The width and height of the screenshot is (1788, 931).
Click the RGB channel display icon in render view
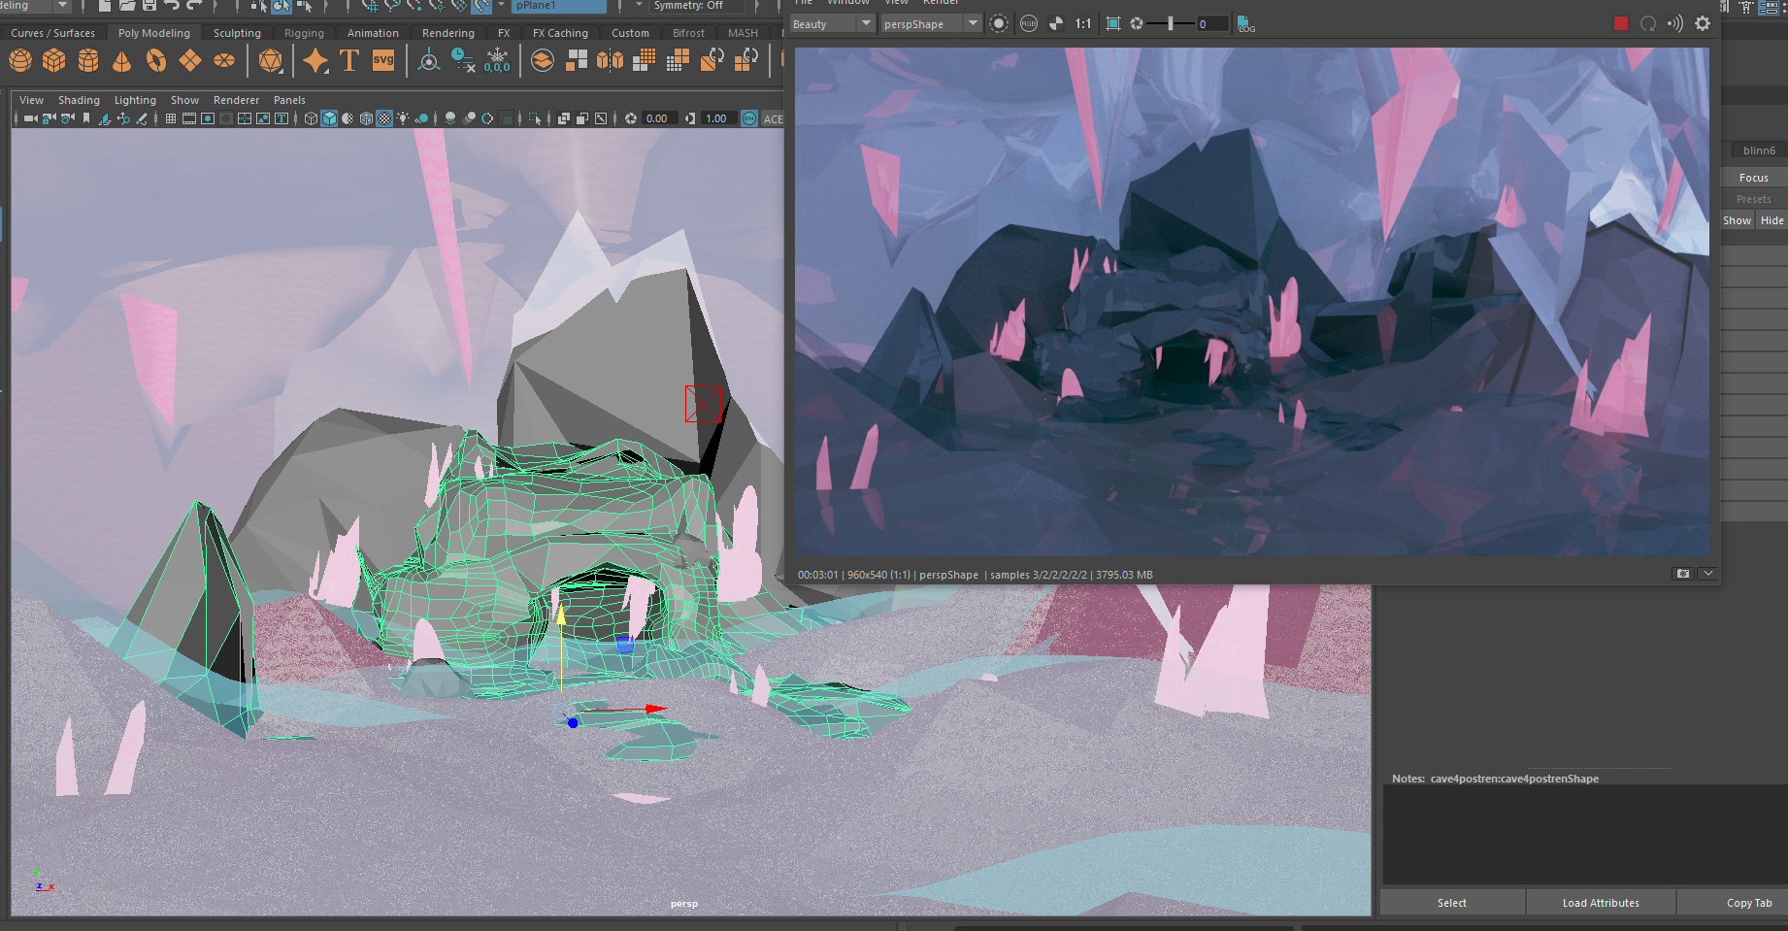[1029, 23]
